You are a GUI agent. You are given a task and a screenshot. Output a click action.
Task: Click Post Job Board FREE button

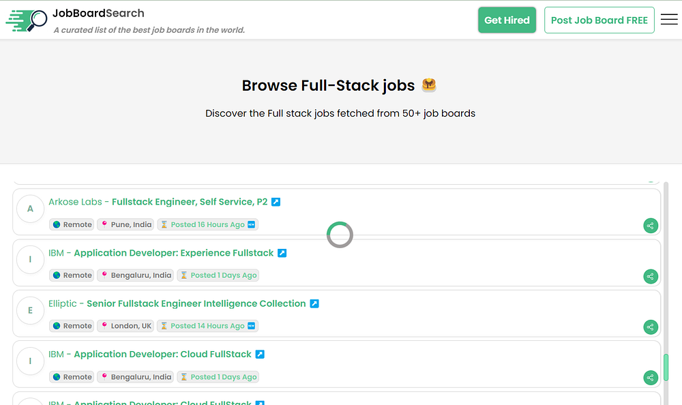point(599,20)
